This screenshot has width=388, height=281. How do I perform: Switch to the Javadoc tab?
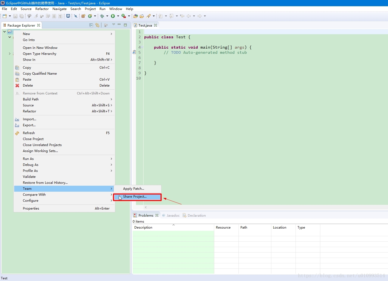(x=171, y=216)
